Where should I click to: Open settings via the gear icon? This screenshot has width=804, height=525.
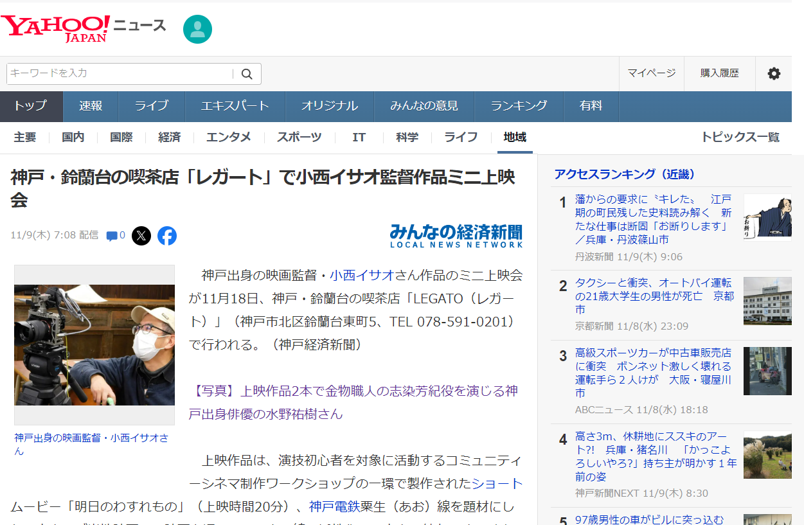click(774, 74)
